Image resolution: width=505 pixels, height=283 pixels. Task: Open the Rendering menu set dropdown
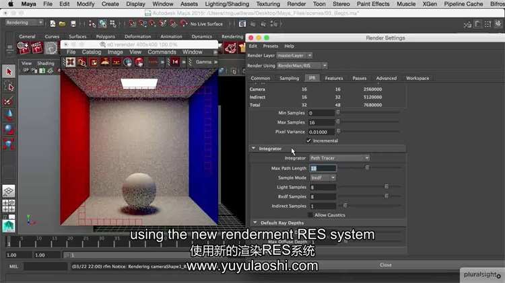[24, 22]
